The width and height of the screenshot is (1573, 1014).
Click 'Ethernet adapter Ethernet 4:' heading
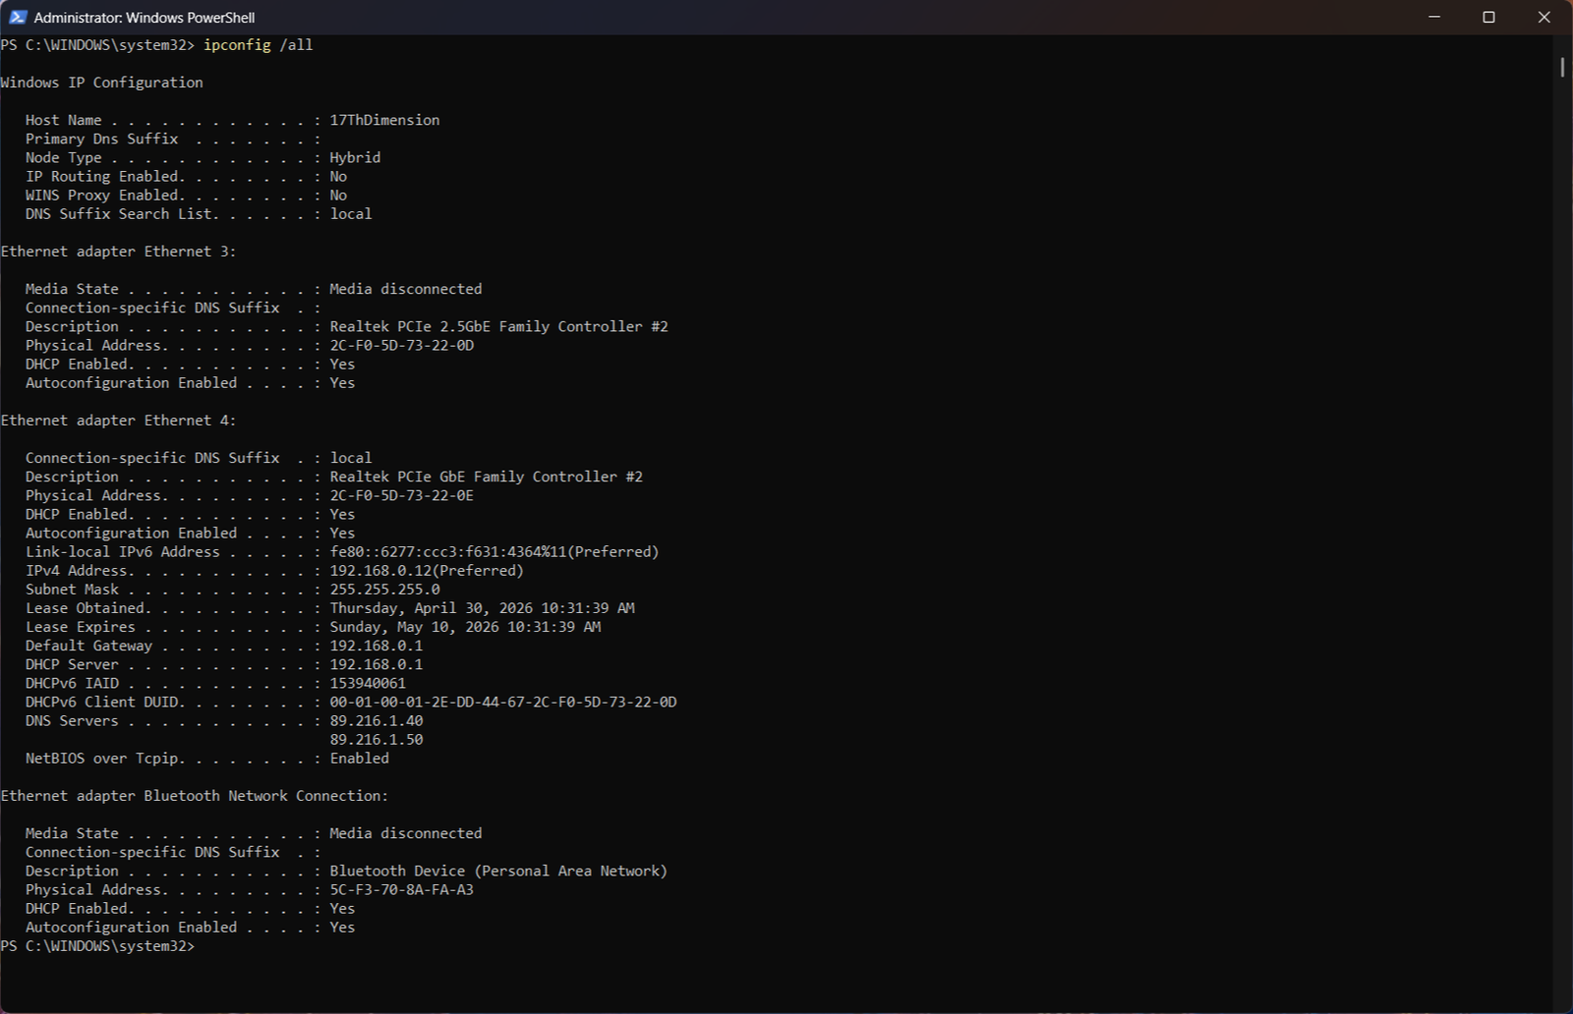[x=119, y=421]
